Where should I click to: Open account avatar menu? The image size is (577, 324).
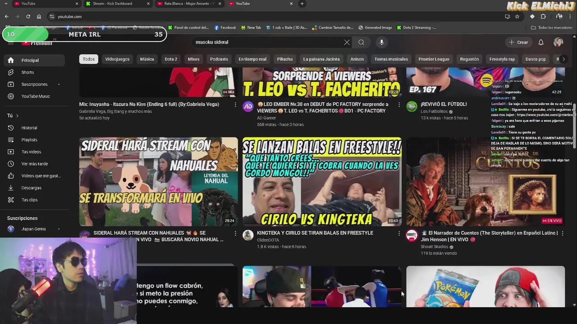(x=559, y=42)
